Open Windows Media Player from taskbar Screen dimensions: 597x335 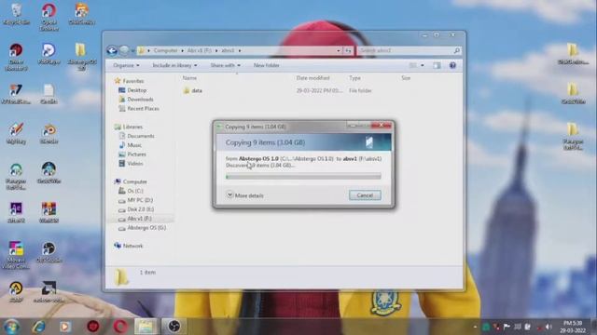pos(65,327)
